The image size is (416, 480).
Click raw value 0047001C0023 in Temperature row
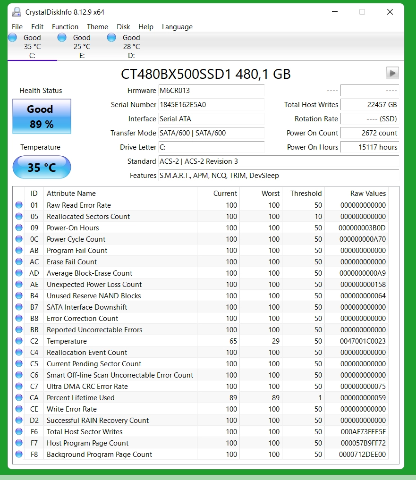pos(363,341)
